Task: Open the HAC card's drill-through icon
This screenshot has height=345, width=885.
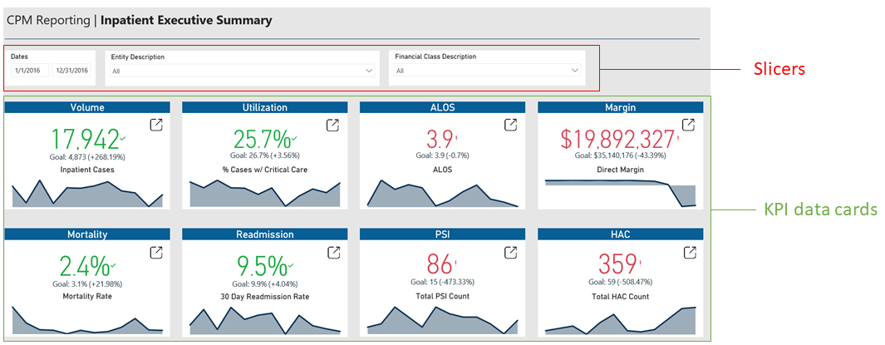Action: (x=689, y=252)
